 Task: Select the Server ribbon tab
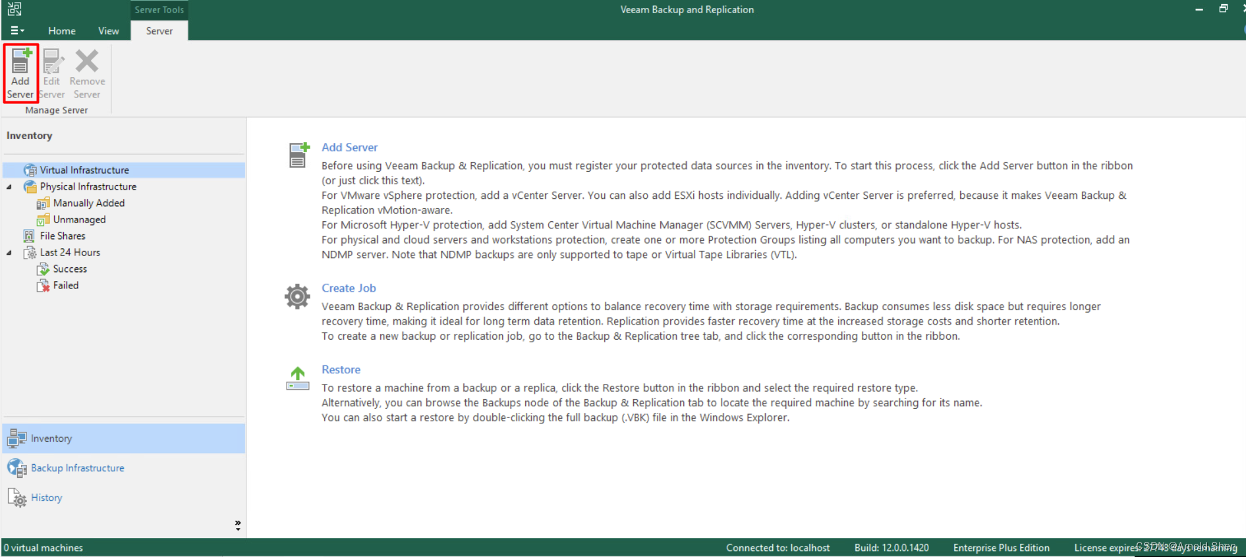pyautogui.click(x=159, y=31)
